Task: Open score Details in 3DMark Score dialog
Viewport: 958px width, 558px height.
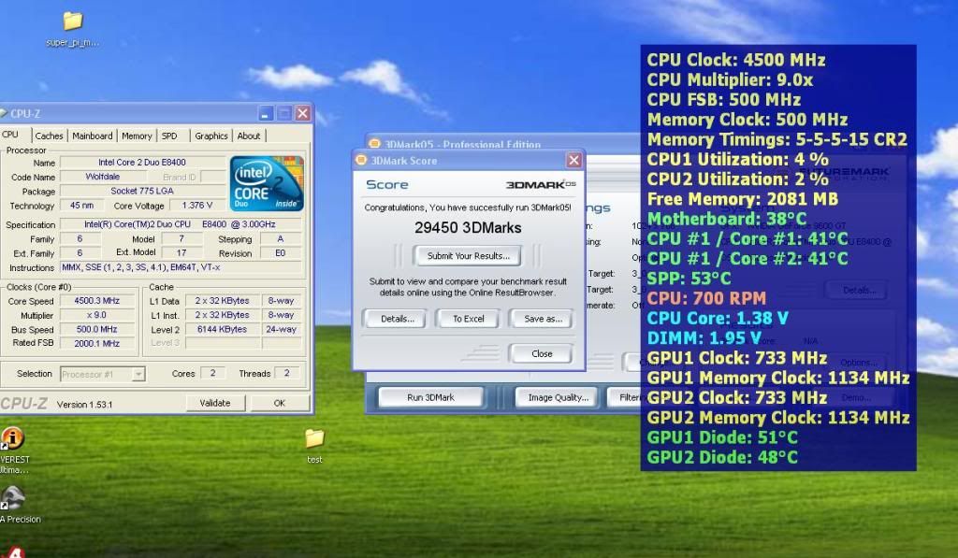Action: click(x=397, y=319)
